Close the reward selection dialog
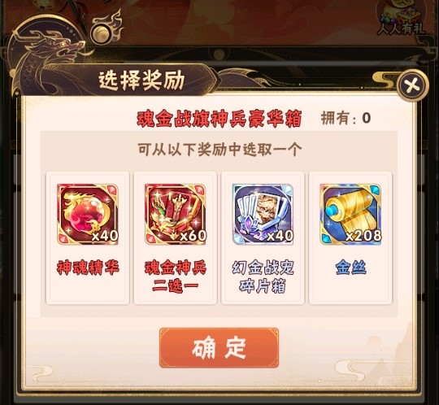This screenshot has height=405, width=439. pyautogui.click(x=413, y=85)
